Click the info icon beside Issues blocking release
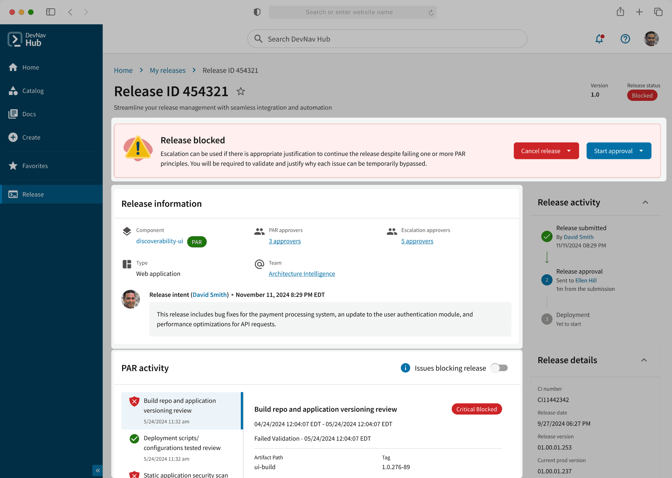The height and width of the screenshot is (478, 672). (405, 368)
